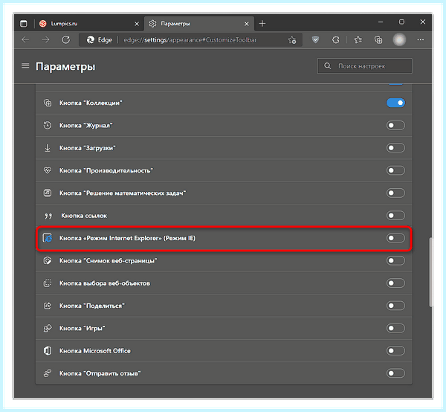Click the settings page vertical scrollbar

tap(430, 272)
